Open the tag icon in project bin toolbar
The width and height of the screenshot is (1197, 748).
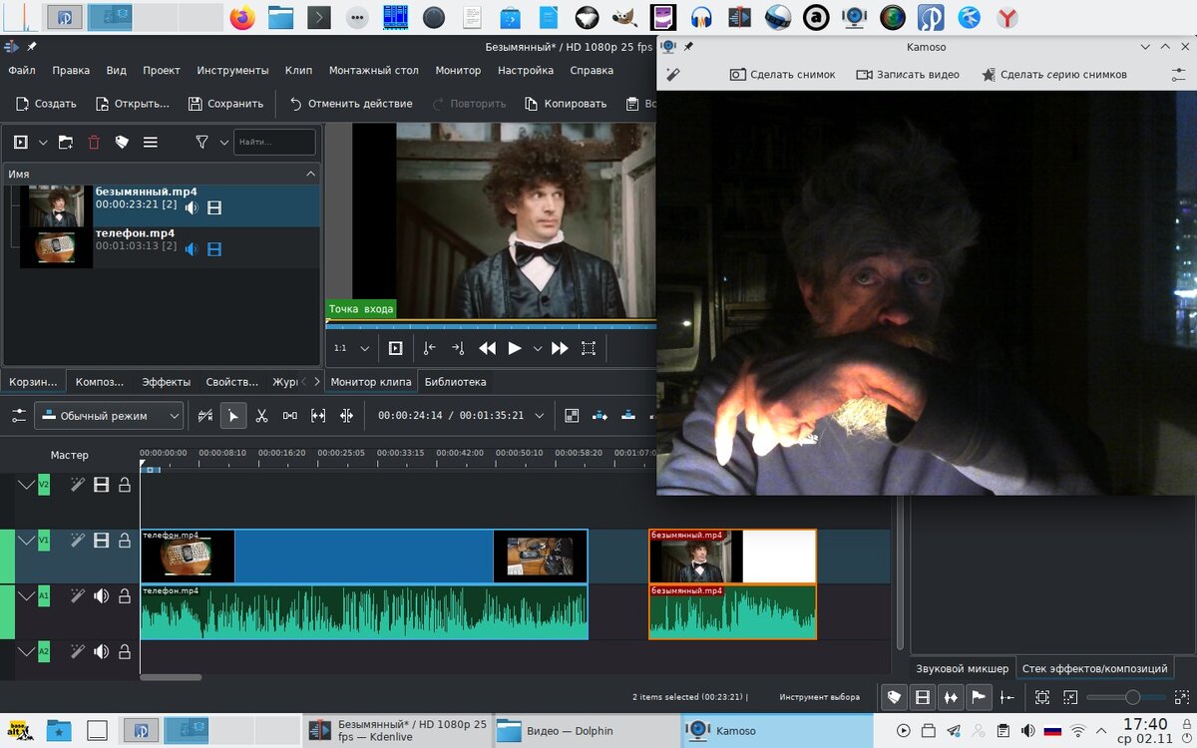[x=122, y=143]
